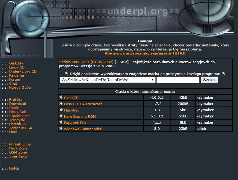The width and height of the screenshot is (238, 180).
Task: Click the 'Uwaga!' notice heading
Action: click(145, 41)
